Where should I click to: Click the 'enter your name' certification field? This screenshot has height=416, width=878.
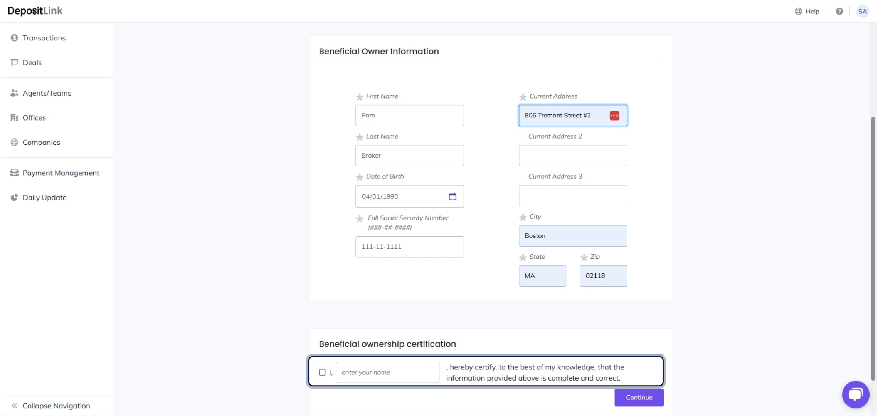(387, 372)
